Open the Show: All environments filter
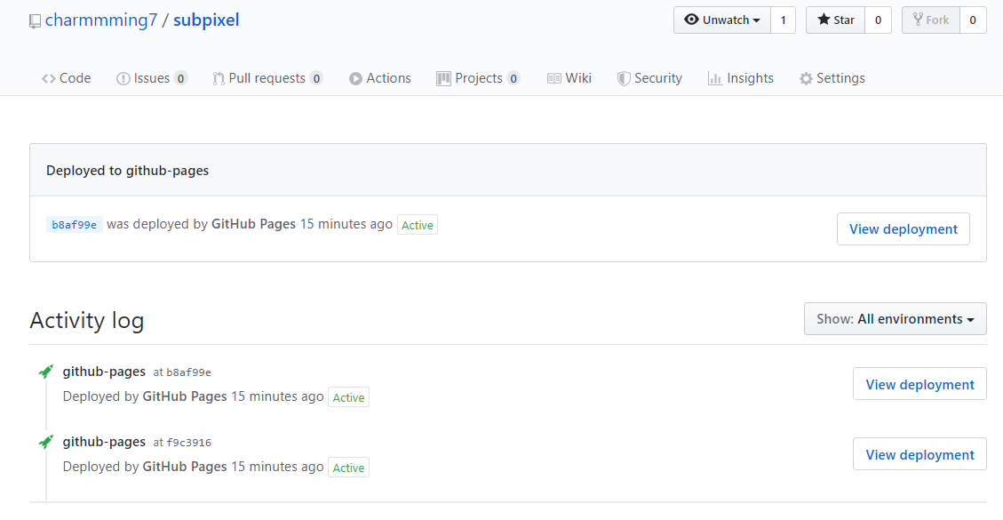1003x520 pixels. coord(895,318)
